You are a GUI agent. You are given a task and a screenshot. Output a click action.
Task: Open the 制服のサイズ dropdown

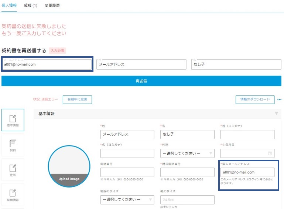127,199
